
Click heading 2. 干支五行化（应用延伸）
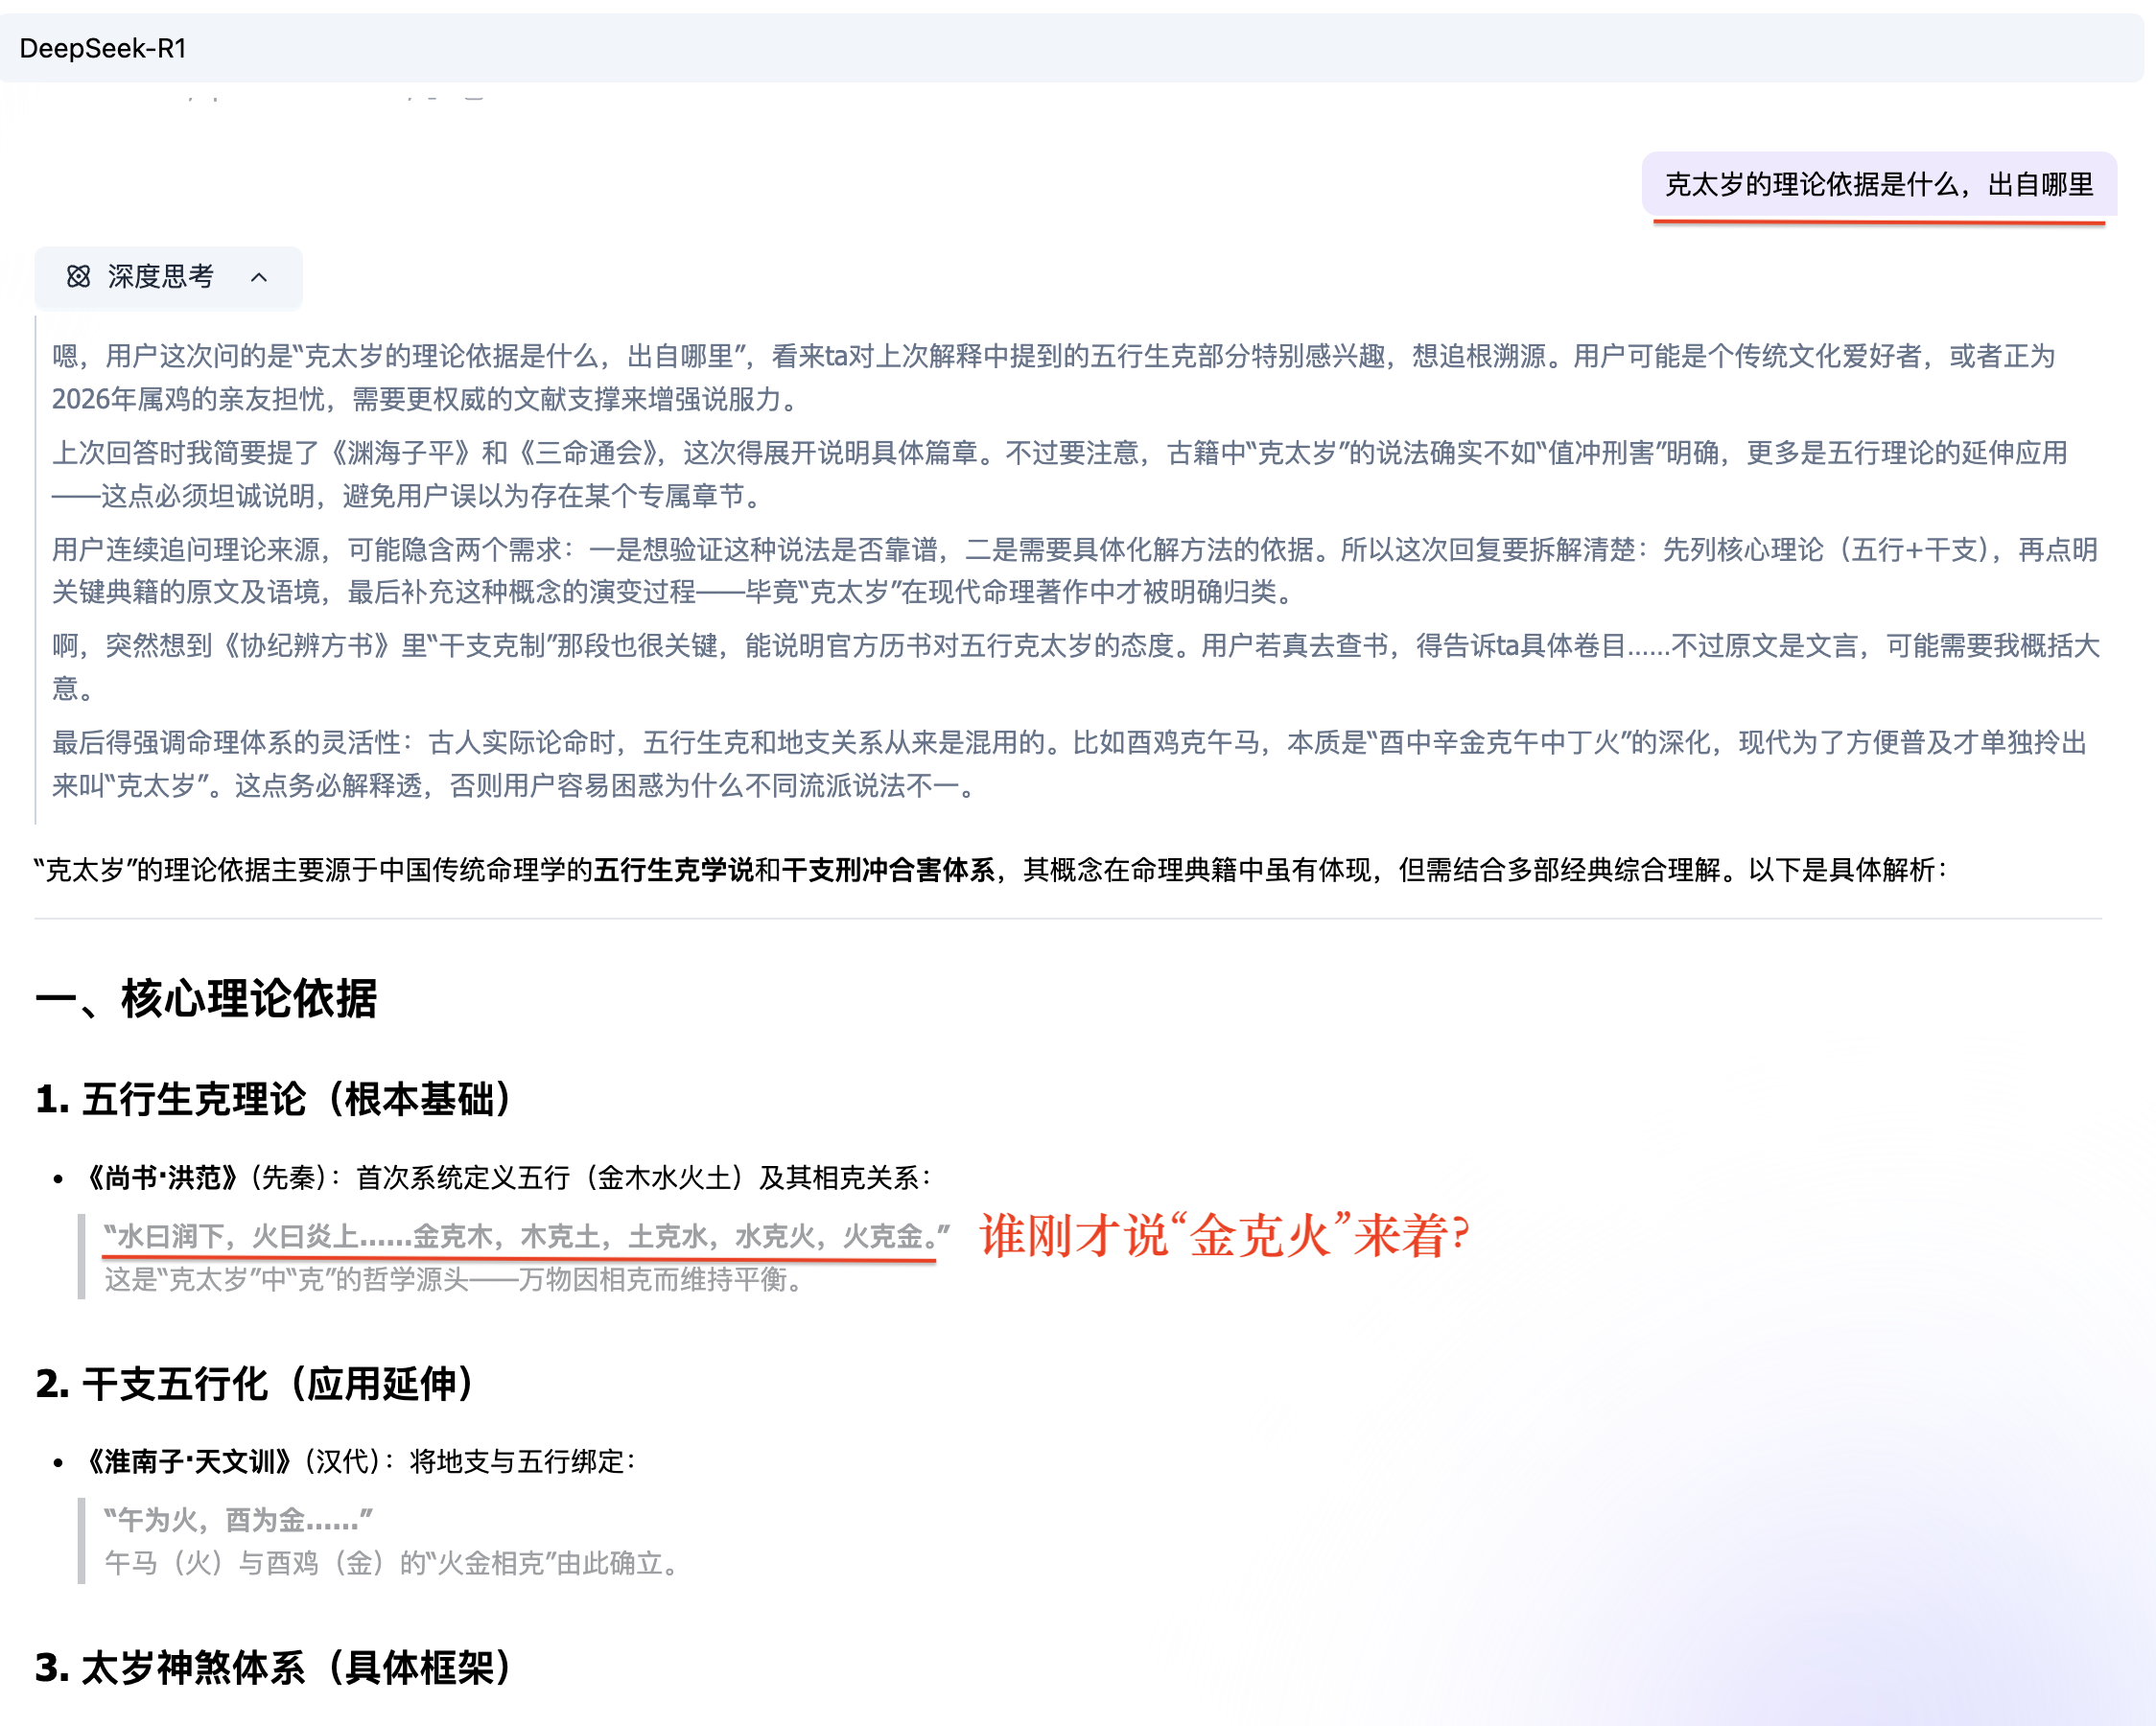tap(255, 1384)
